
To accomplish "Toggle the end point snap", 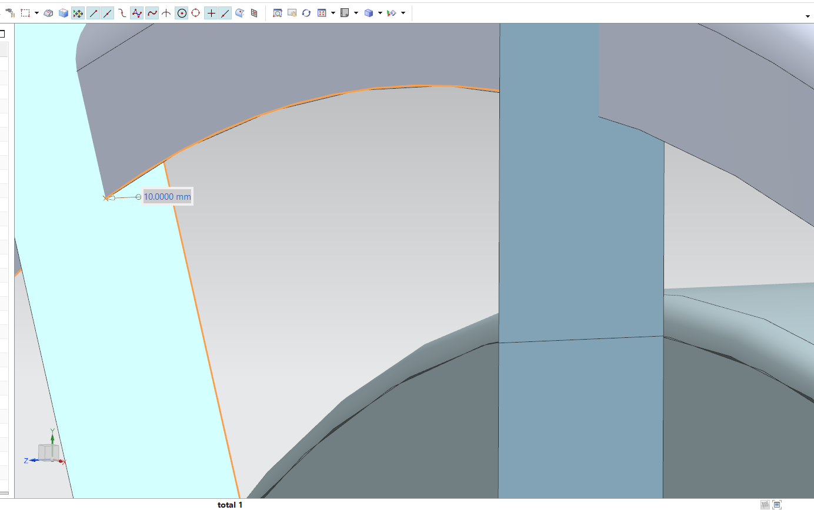I will (93, 13).
